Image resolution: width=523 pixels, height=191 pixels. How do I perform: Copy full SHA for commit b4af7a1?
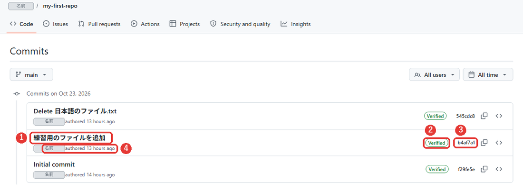pos(484,142)
